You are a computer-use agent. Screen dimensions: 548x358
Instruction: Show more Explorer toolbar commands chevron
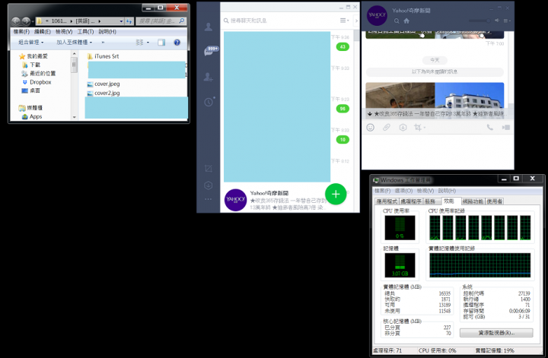pyautogui.click(x=103, y=43)
